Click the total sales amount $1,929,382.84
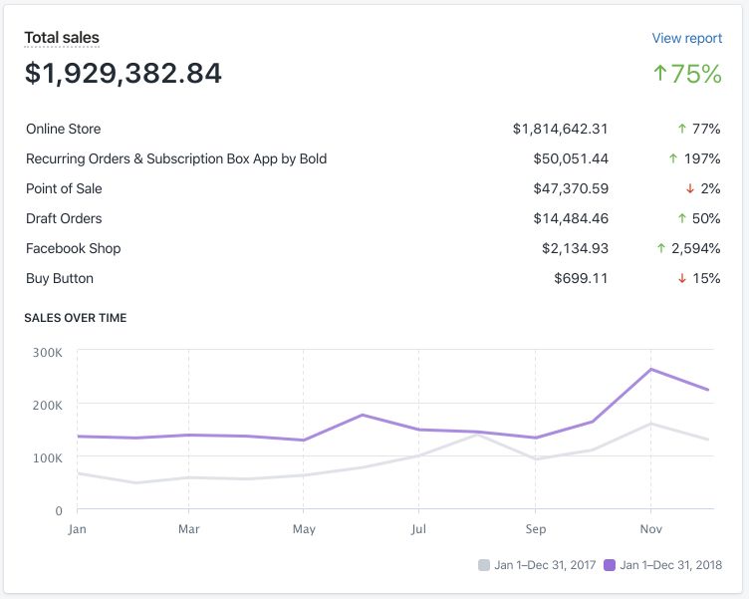Screen dimensions: 749x599 pos(124,73)
